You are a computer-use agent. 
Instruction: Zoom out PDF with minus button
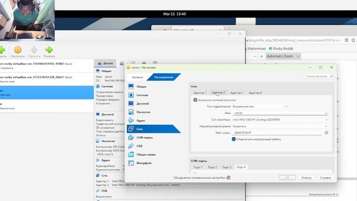click(x=255, y=56)
